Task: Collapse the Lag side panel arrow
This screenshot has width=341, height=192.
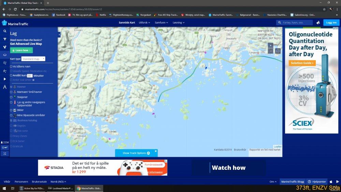Action: coord(59,34)
